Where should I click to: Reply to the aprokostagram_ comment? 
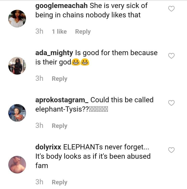(x=59, y=126)
